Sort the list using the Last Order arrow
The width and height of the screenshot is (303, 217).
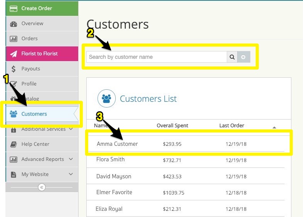tap(274, 127)
